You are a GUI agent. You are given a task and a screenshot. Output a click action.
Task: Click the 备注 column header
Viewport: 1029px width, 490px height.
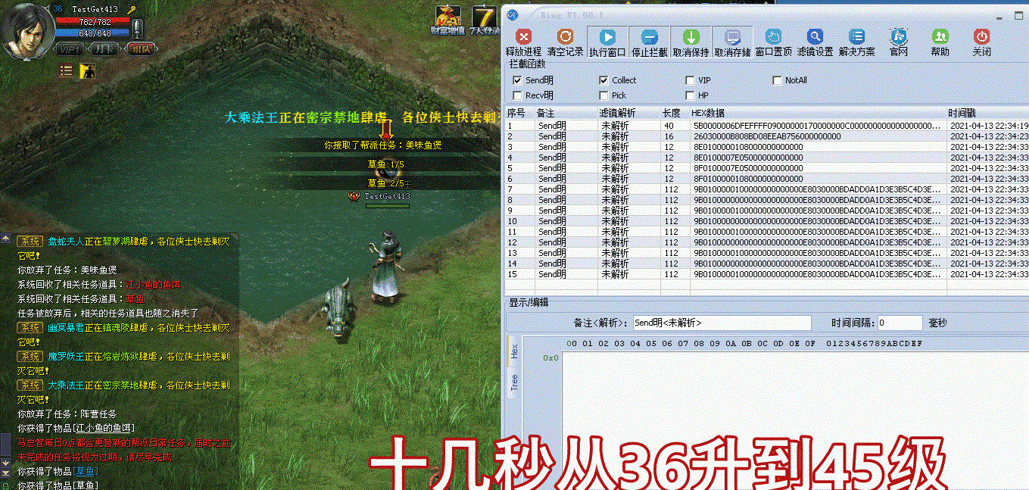point(566,113)
